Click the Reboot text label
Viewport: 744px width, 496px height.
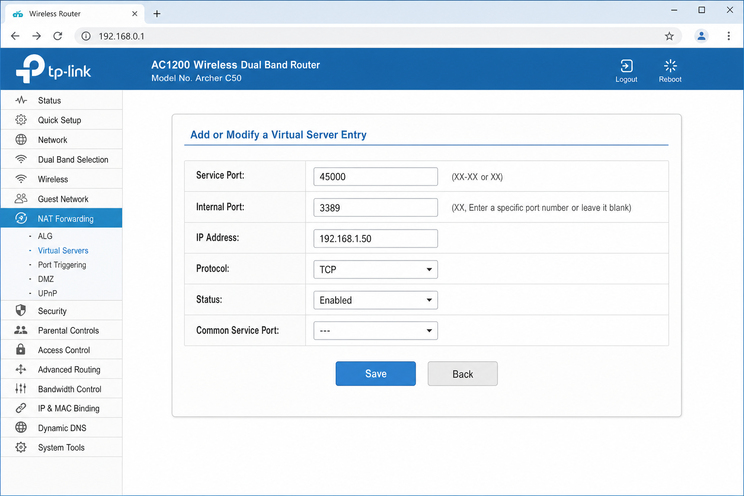point(670,79)
